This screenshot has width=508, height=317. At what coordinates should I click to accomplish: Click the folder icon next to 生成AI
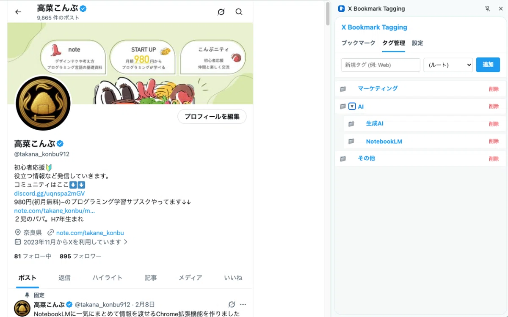pos(351,124)
